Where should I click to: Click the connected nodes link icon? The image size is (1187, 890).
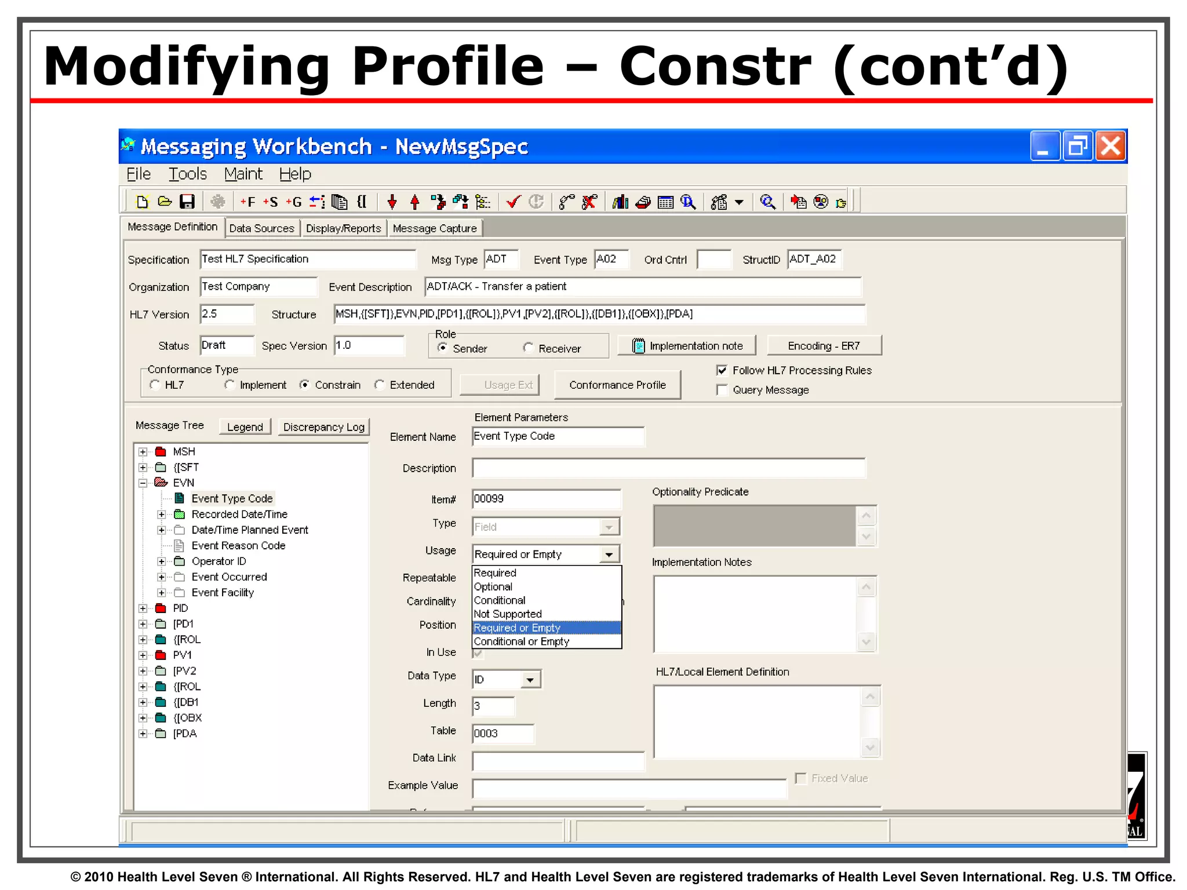[567, 202]
